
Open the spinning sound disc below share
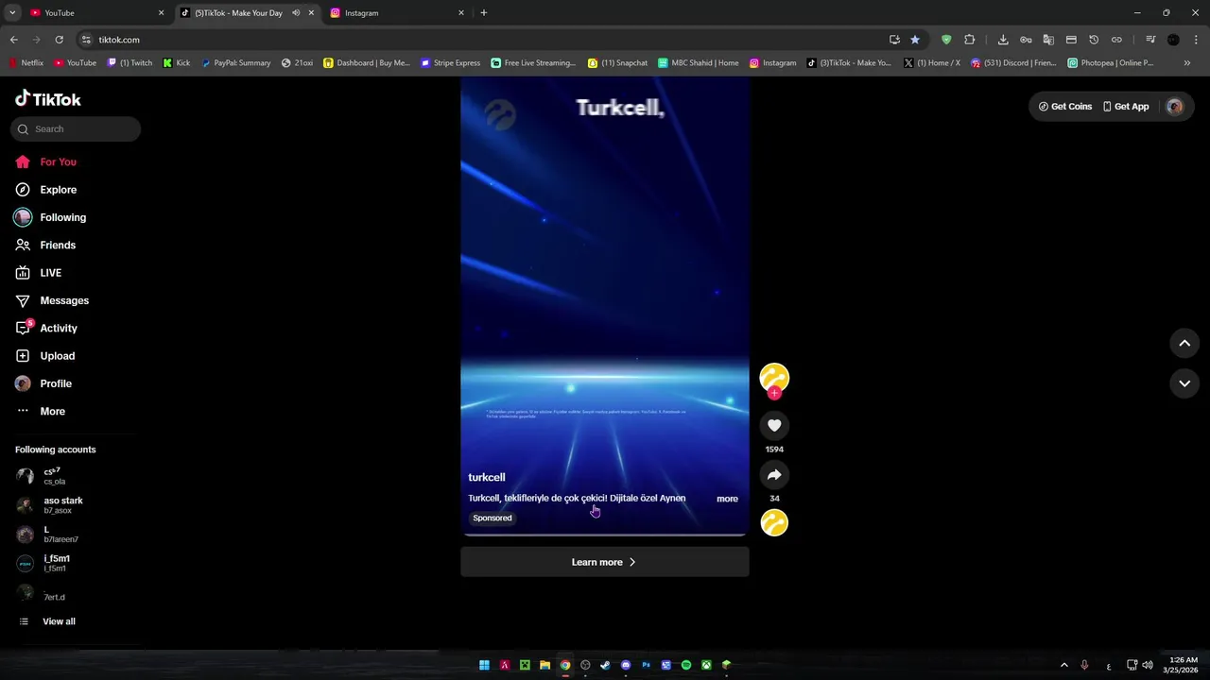[x=774, y=522]
